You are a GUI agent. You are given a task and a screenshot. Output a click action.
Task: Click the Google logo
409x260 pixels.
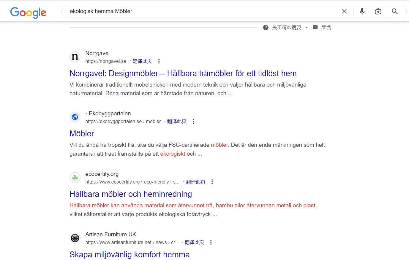[28, 12]
